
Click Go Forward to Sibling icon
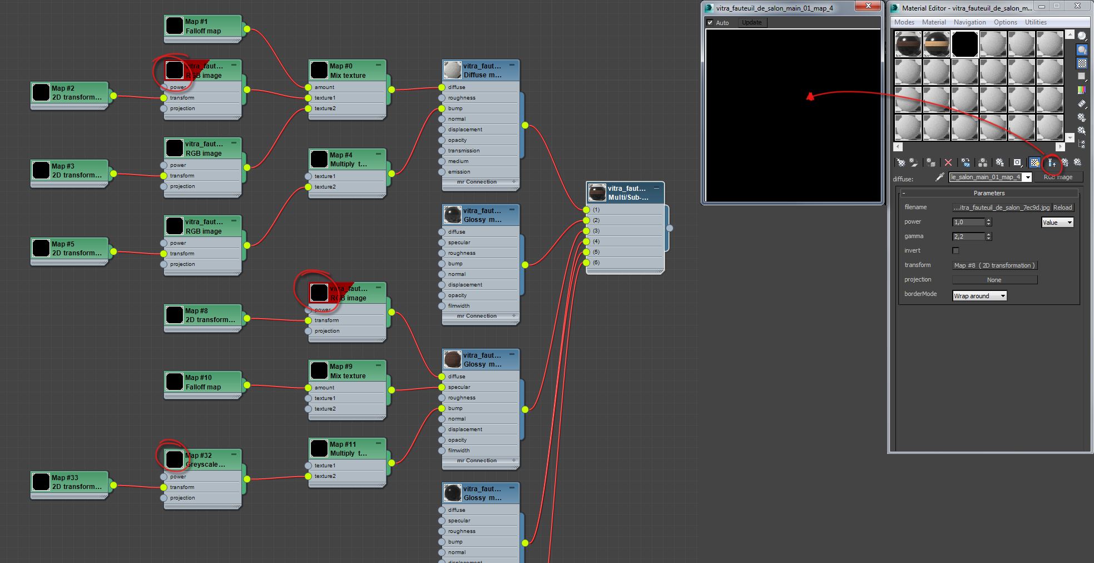pos(1077,162)
